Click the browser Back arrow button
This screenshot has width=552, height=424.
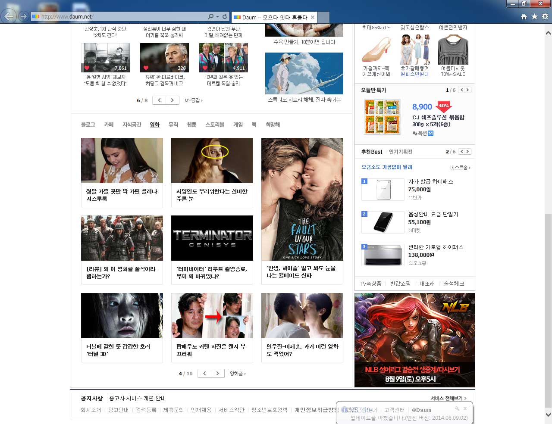(9, 16)
